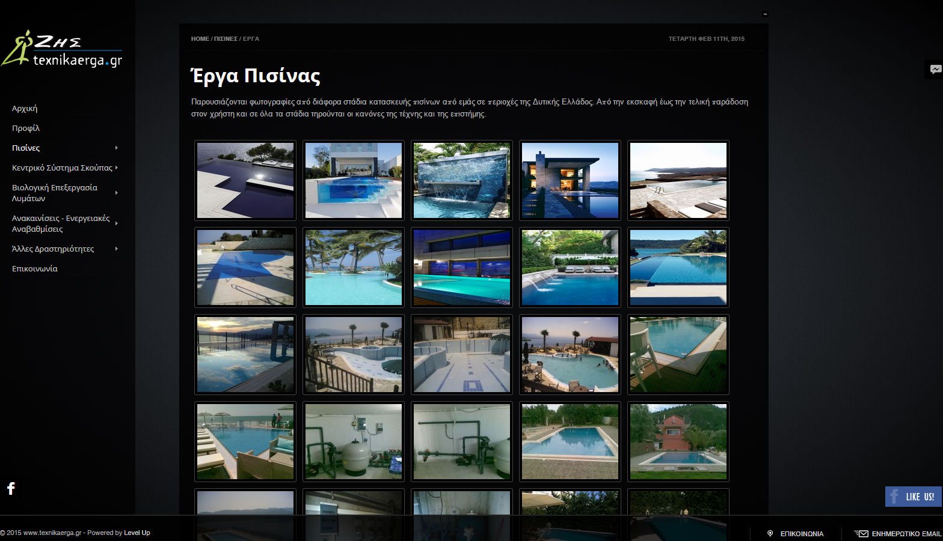The width and height of the screenshot is (943, 541).
Task: View the red house pool thumbnail
Action: pyautogui.click(x=678, y=441)
